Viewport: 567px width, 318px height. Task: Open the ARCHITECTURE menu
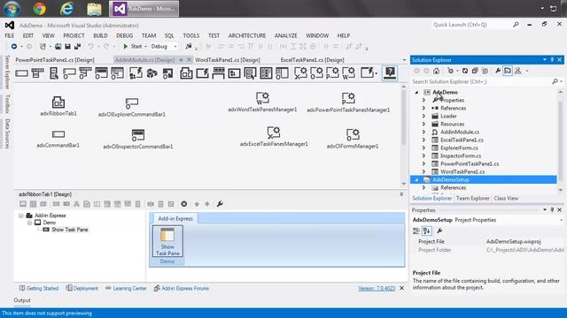point(247,35)
